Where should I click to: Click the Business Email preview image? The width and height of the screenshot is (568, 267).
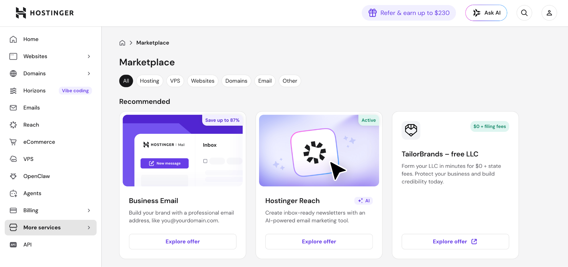coord(183,151)
